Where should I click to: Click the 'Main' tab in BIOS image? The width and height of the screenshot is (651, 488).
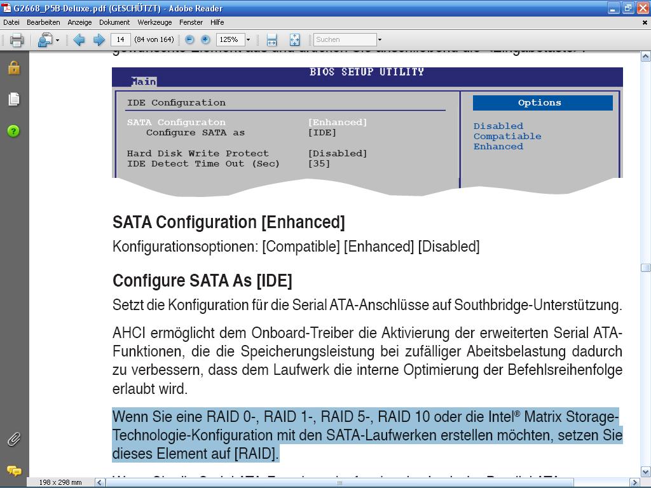(x=144, y=81)
